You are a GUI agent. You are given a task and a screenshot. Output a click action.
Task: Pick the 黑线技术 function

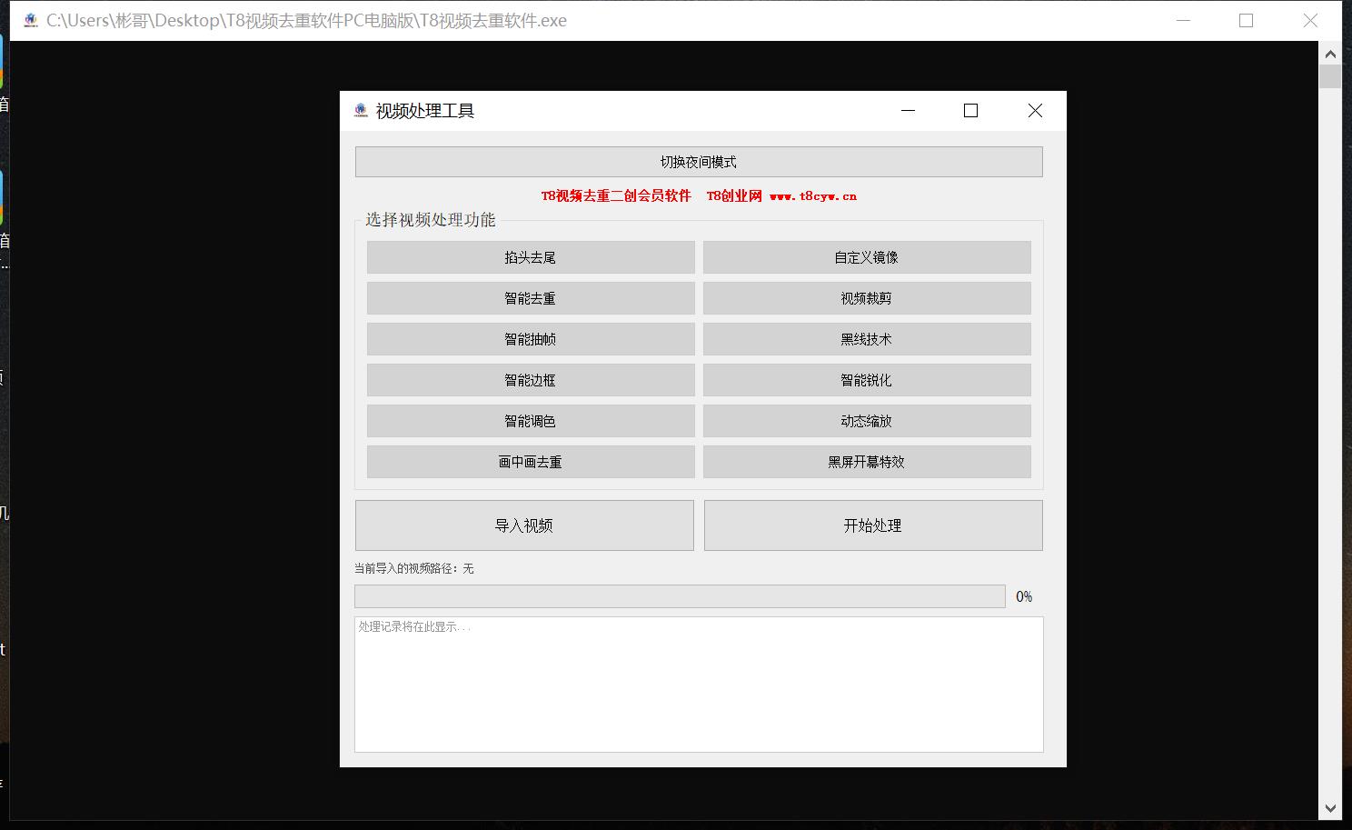coord(867,339)
